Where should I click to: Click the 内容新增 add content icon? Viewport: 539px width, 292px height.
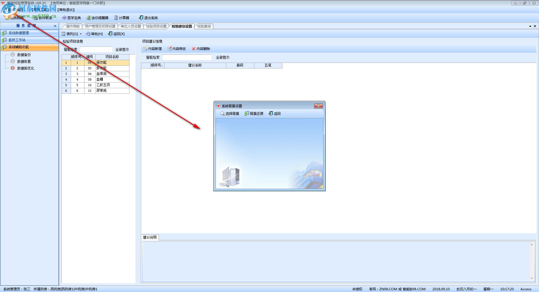coord(145,49)
